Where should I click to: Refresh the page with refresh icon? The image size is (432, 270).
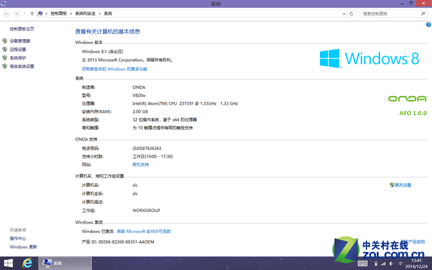coord(351,13)
